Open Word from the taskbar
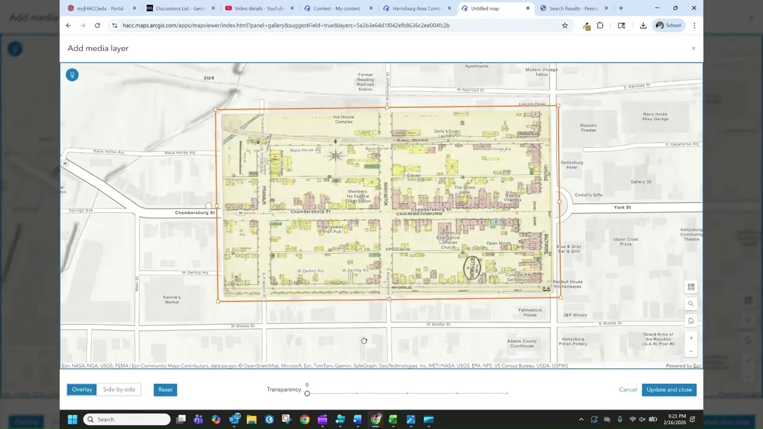This screenshot has width=763, height=429. tap(358, 419)
